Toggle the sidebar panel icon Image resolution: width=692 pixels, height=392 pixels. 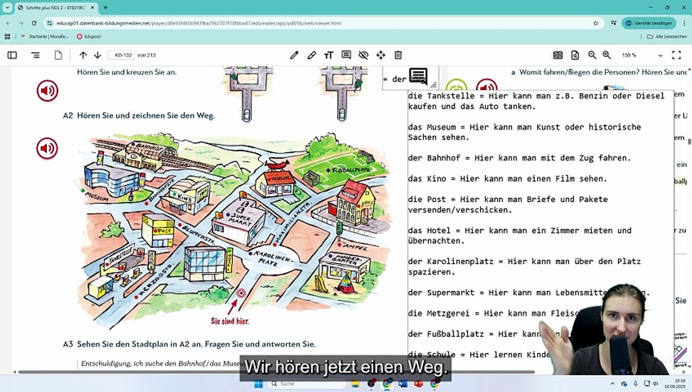coord(12,55)
